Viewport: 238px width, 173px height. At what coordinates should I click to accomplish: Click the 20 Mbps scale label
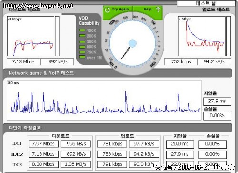15,19
